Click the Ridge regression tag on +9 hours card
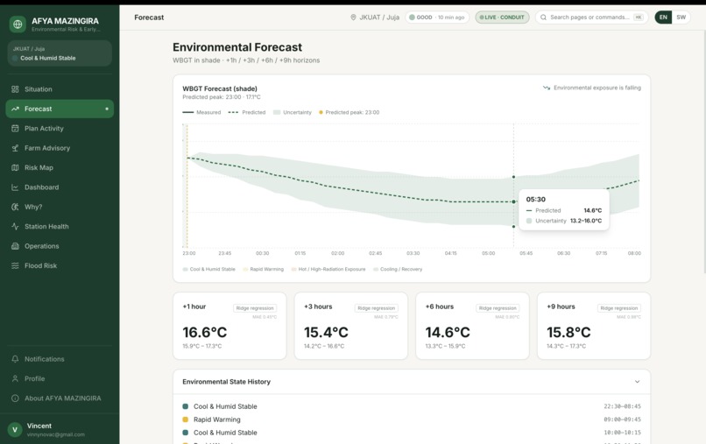 (x=619, y=308)
